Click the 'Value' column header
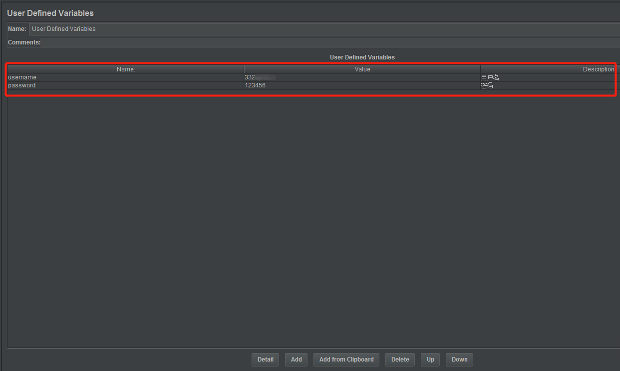This screenshot has width=620, height=371. click(x=362, y=69)
